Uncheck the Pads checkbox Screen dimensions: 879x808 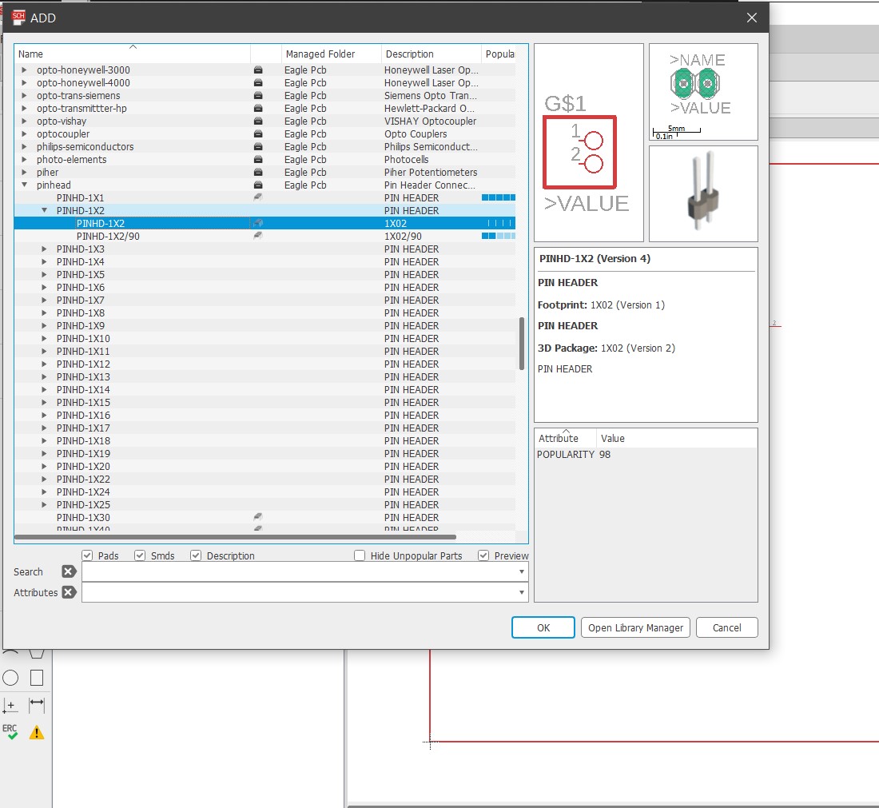88,555
